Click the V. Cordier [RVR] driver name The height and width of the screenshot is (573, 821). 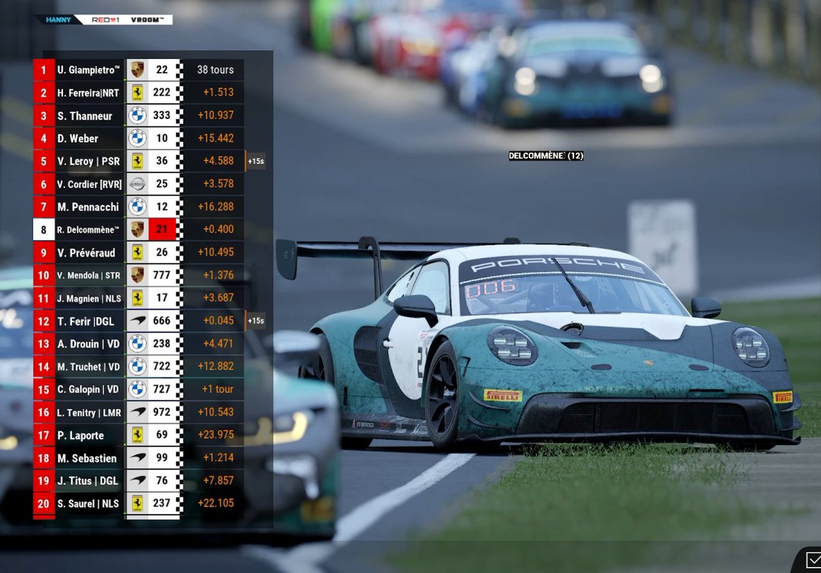pos(89,184)
